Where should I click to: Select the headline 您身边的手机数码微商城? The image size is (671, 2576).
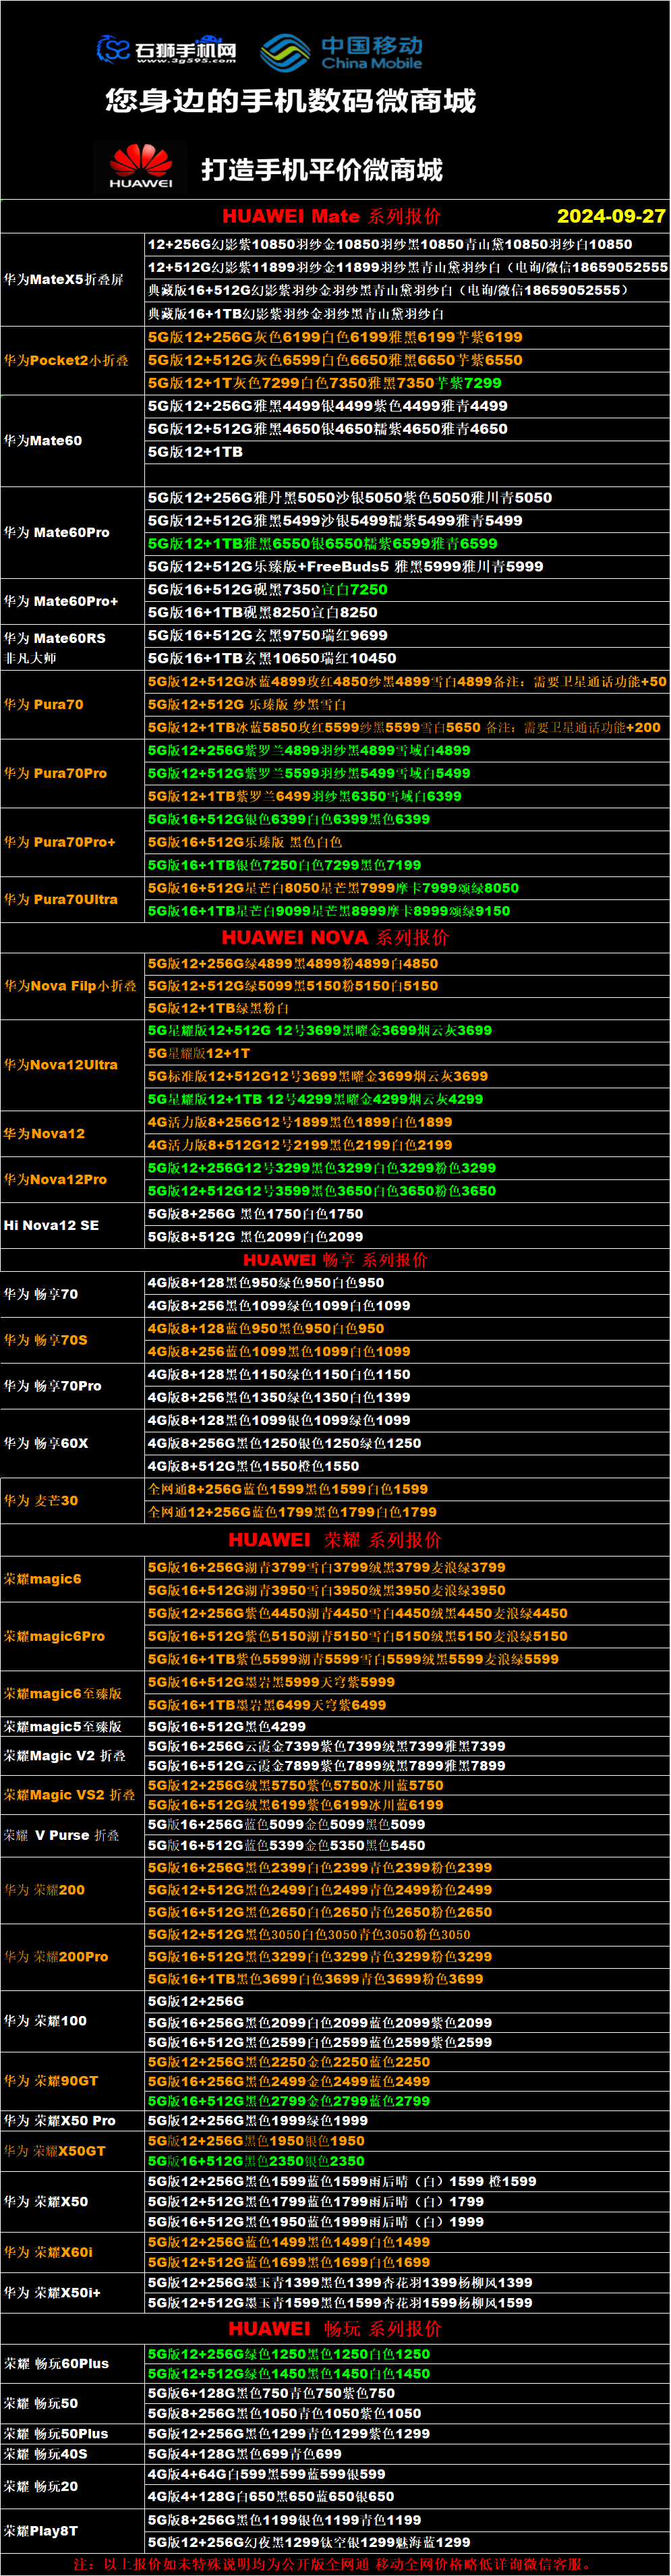pyautogui.click(x=290, y=101)
